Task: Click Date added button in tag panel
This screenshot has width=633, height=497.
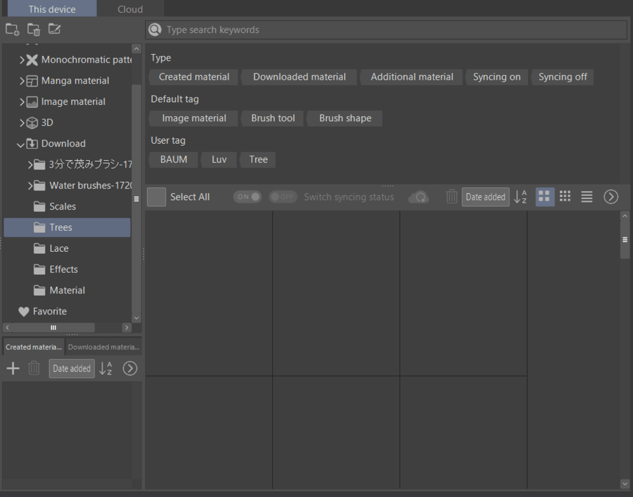Action: click(x=72, y=368)
